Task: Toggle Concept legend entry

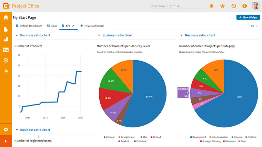Action: [x=109, y=137]
